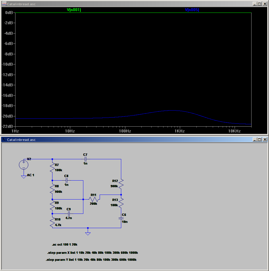Select the 10n capacitor C6
This screenshot has width=269, height=271.
121,218
